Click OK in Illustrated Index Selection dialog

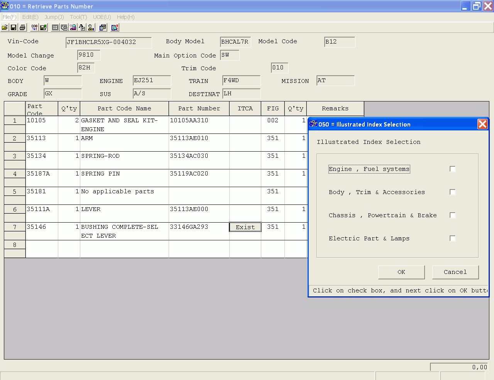pos(401,272)
